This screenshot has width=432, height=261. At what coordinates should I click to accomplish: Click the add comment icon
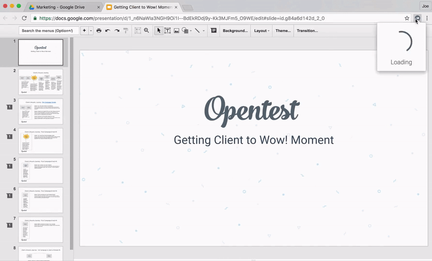point(213,31)
